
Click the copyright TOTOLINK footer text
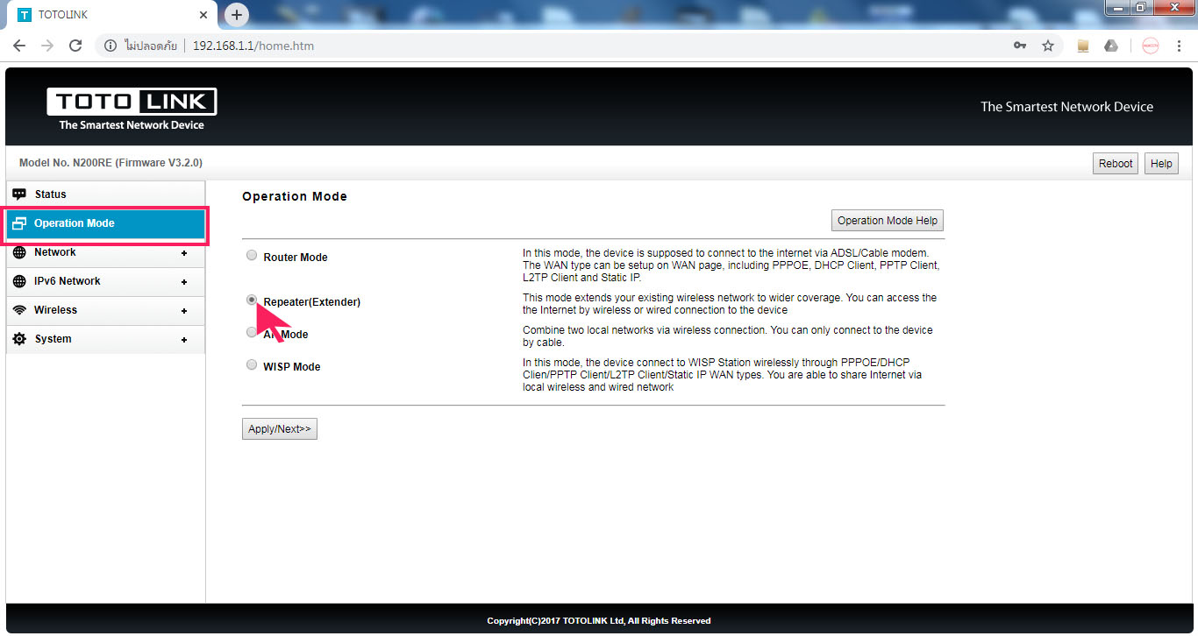coord(599,621)
